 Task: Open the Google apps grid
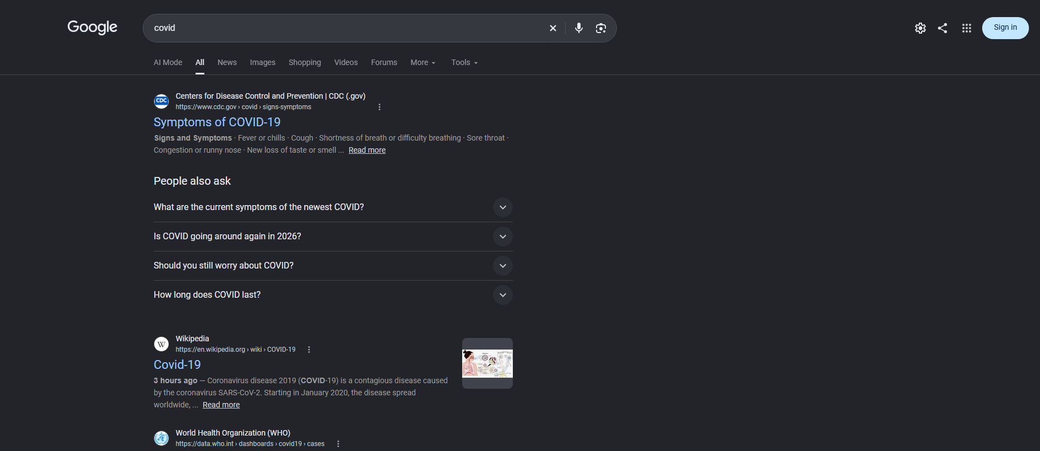pos(967,28)
